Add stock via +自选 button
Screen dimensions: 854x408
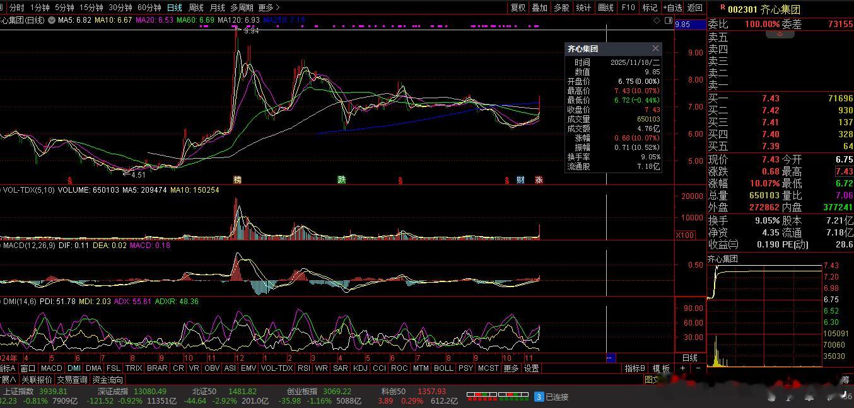click(x=672, y=8)
